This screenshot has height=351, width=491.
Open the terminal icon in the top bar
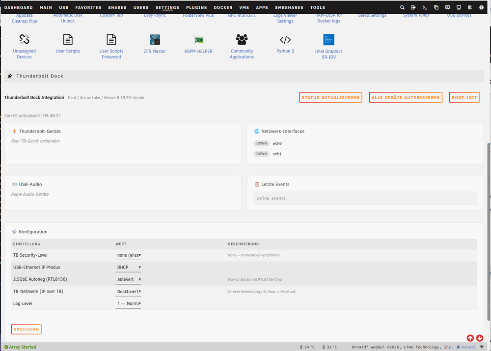pos(425,7)
